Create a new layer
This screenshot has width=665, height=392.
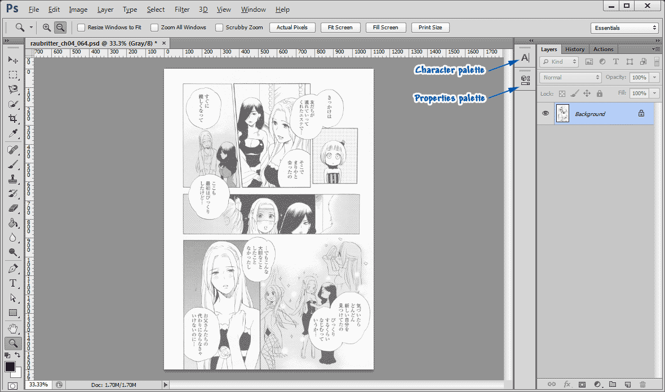coord(628,384)
